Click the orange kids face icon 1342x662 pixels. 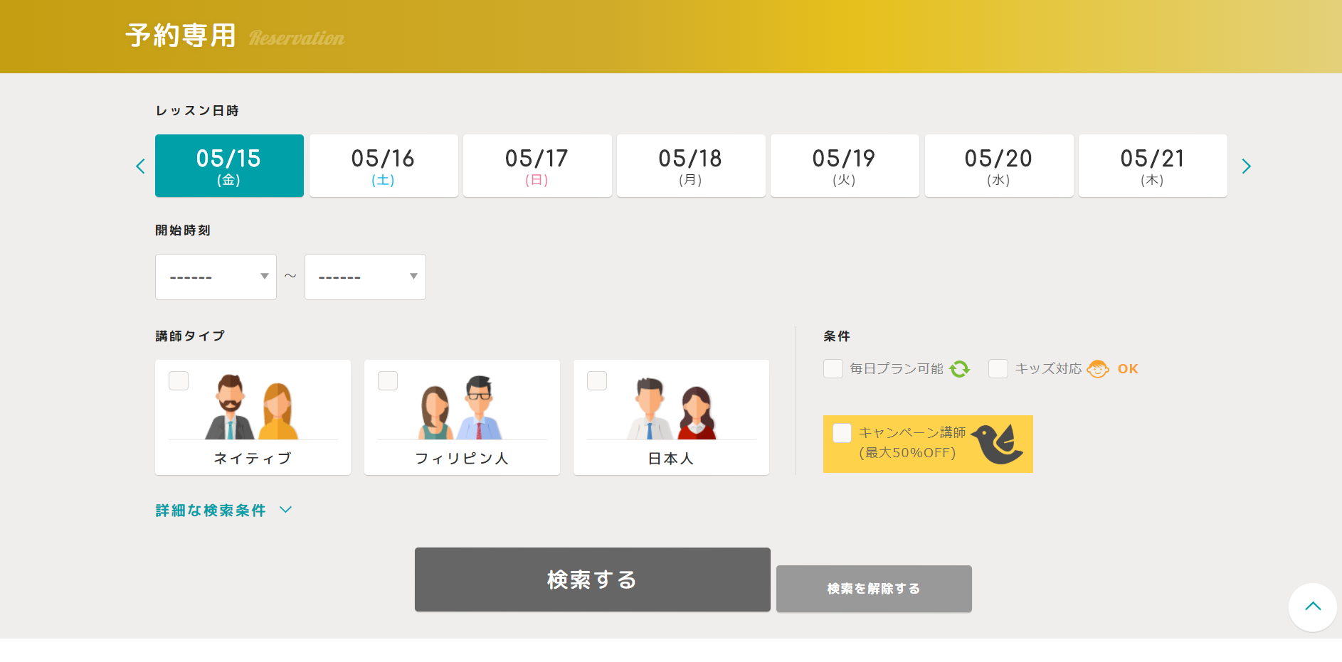click(1098, 369)
